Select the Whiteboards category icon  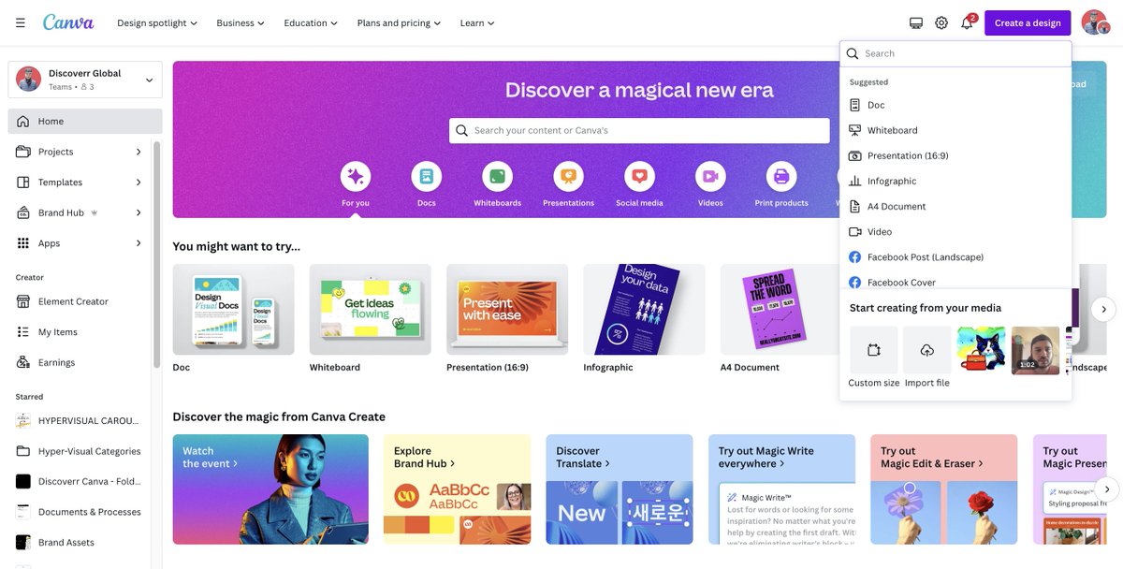(x=498, y=176)
